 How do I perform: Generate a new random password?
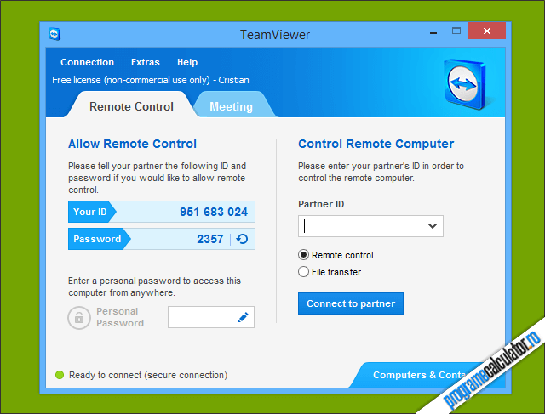242,239
